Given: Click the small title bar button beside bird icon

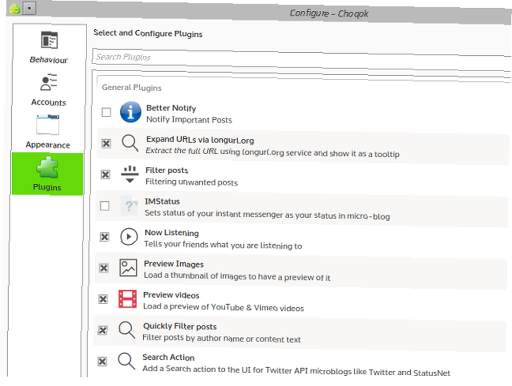Looking at the screenshot, I should coord(29,8).
